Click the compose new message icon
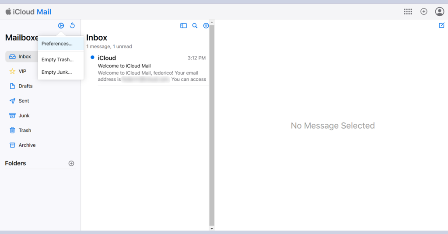The height and width of the screenshot is (234, 448). (441, 26)
